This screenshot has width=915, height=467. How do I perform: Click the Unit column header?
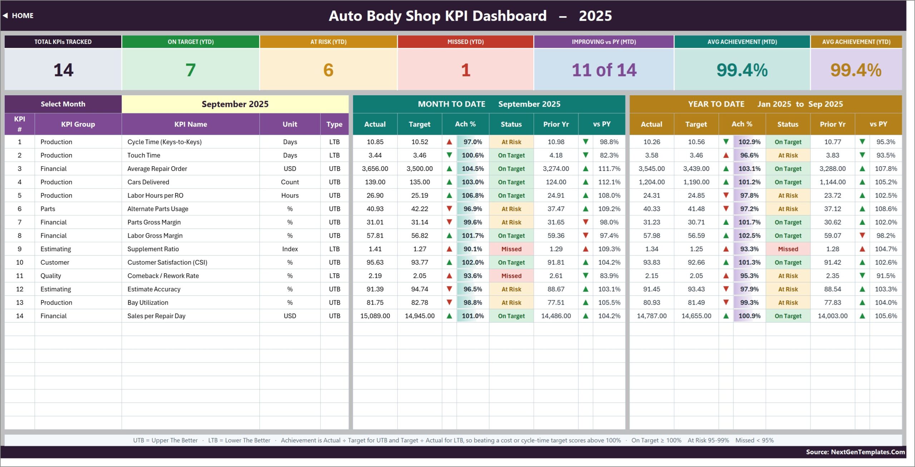290,124
